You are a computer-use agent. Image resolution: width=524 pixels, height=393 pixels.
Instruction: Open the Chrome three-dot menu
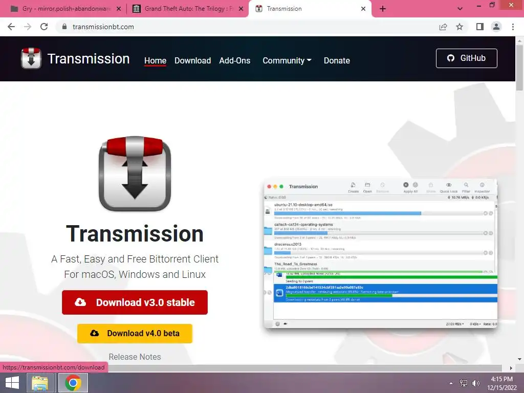coord(513,27)
